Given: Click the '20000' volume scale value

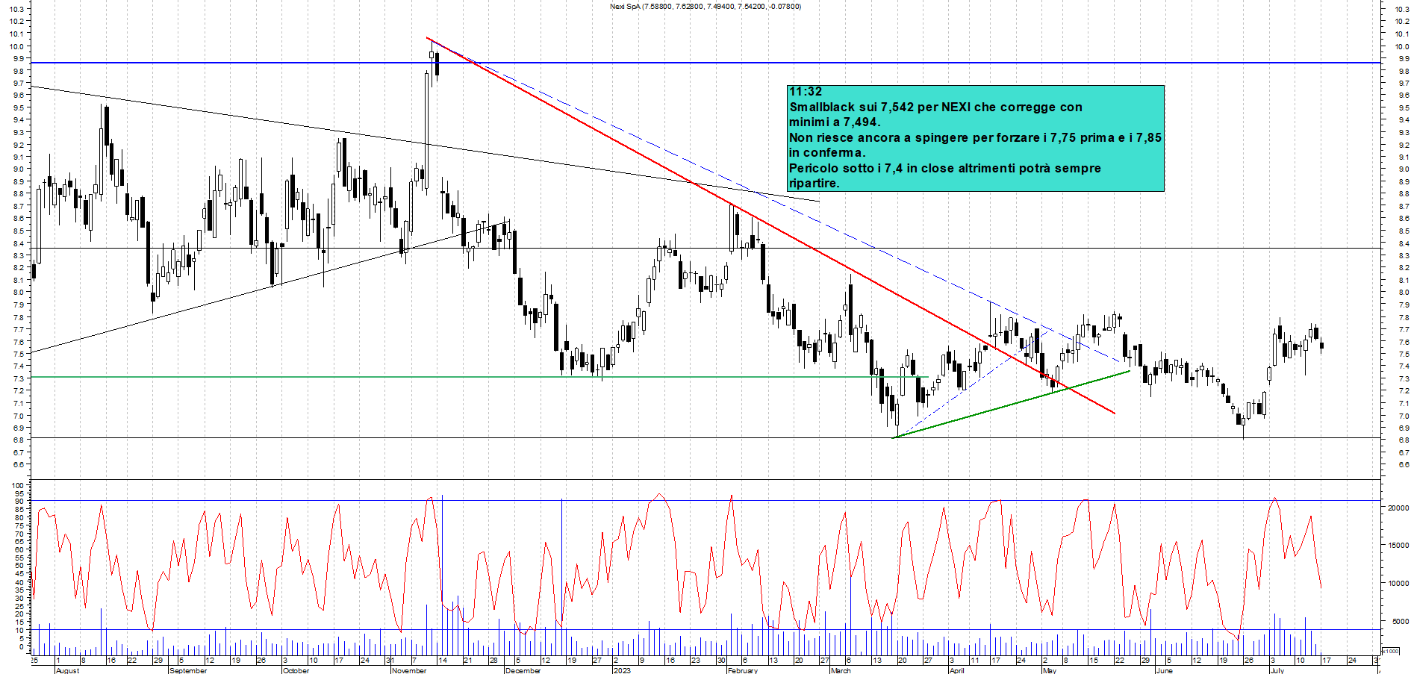Looking at the screenshot, I should pyautogui.click(x=1398, y=508).
